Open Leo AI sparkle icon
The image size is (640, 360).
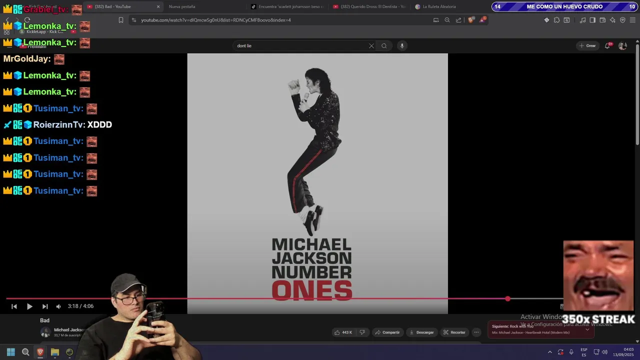pyautogui.click(x=612, y=20)
